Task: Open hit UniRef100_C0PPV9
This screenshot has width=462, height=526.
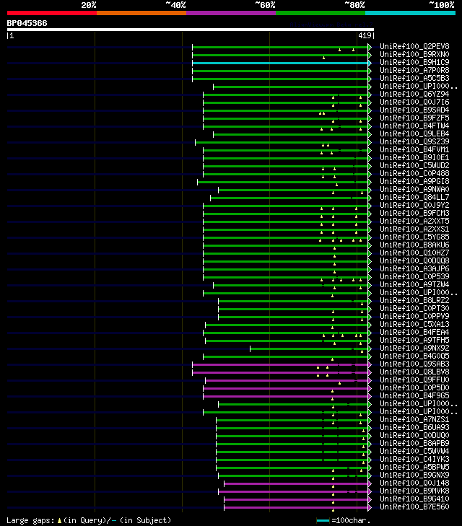Action: click(x=414, y=316)
